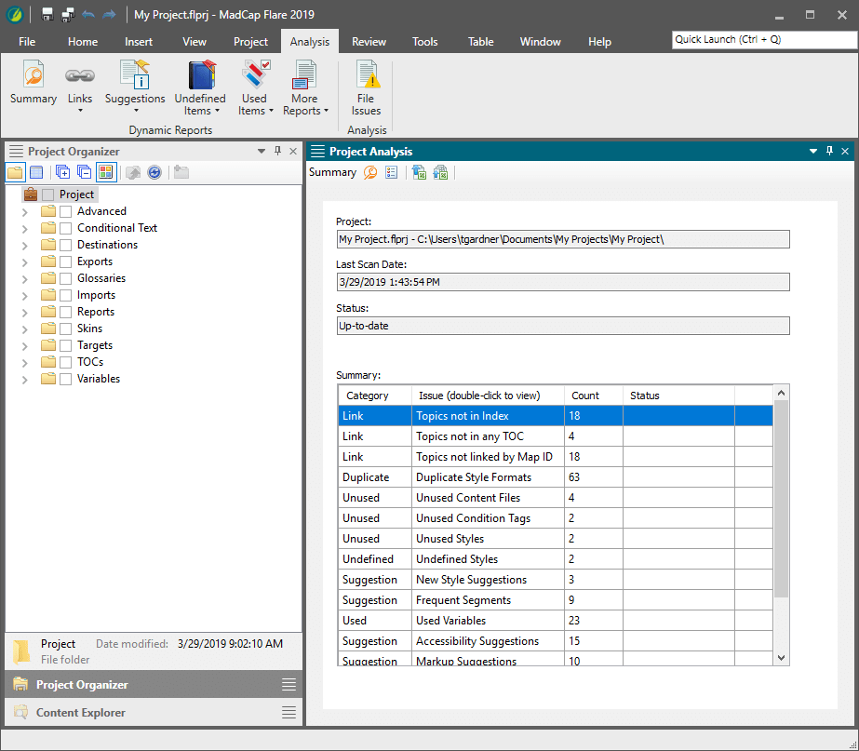
Task: Expand all folders in Project Organizer
Action: pyautogui.click(x=63, y=172)
